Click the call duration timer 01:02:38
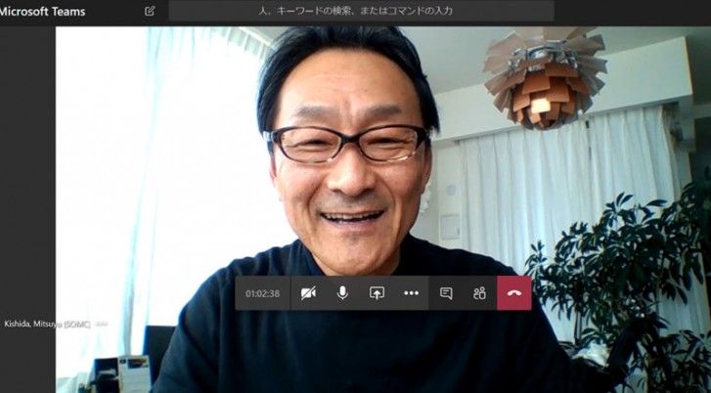 click(x=262, y=293)
